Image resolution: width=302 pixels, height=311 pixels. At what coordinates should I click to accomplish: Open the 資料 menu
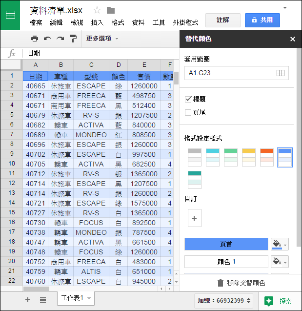[x=138, y=22]
